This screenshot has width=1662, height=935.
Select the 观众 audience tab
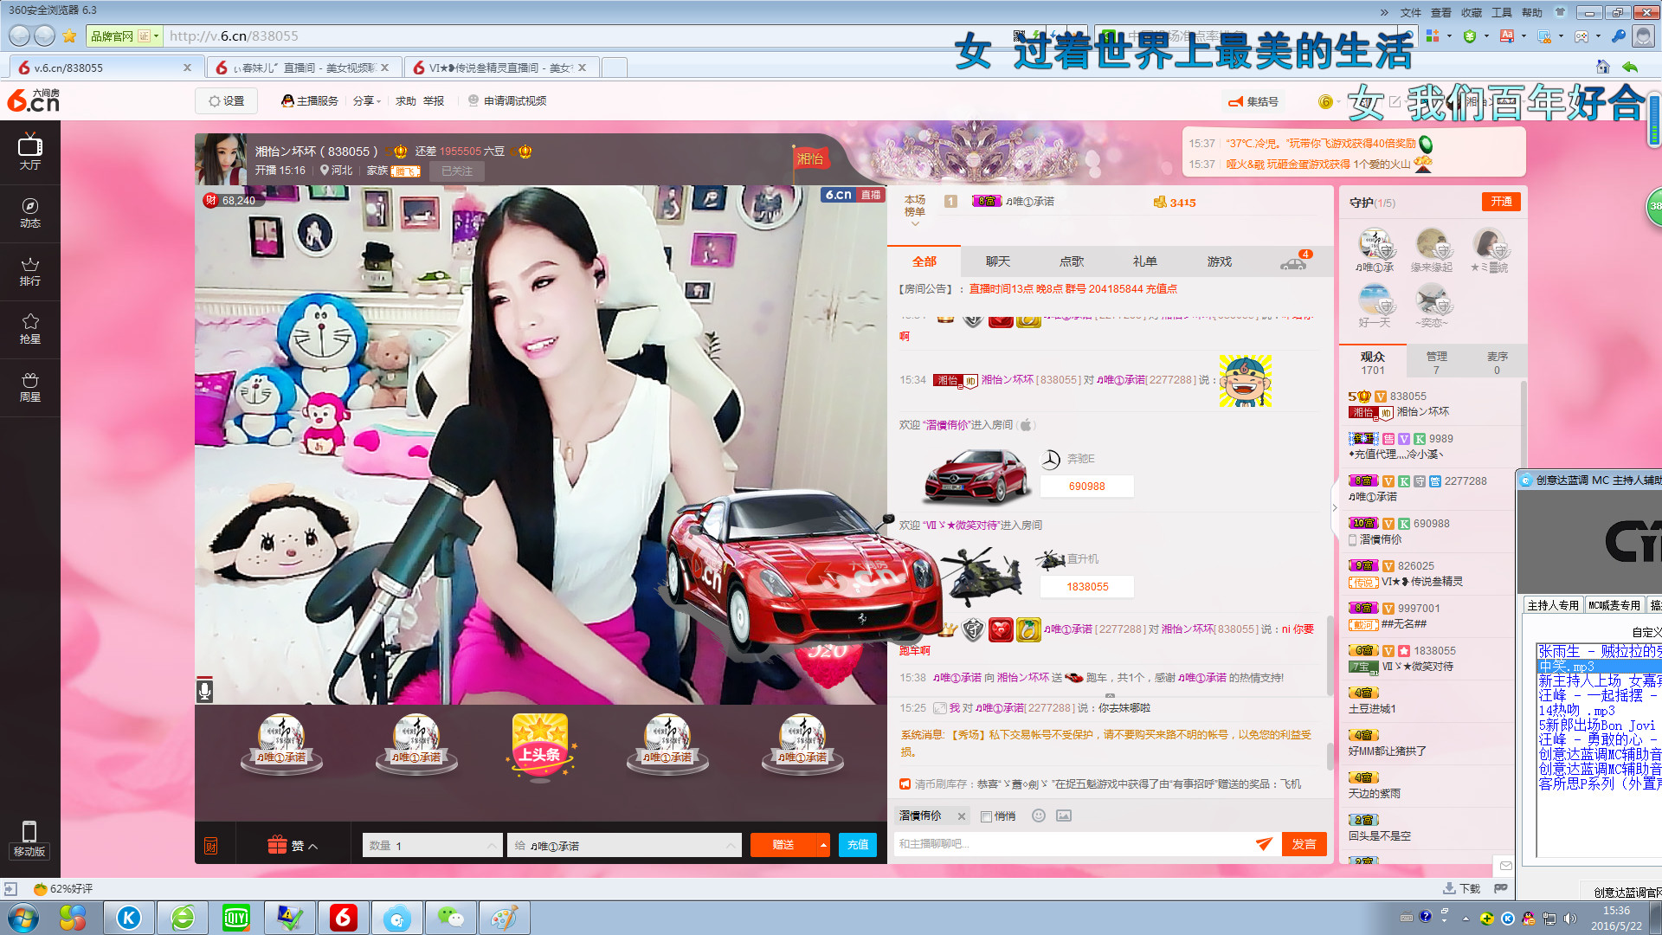[x=1373, y=363]
